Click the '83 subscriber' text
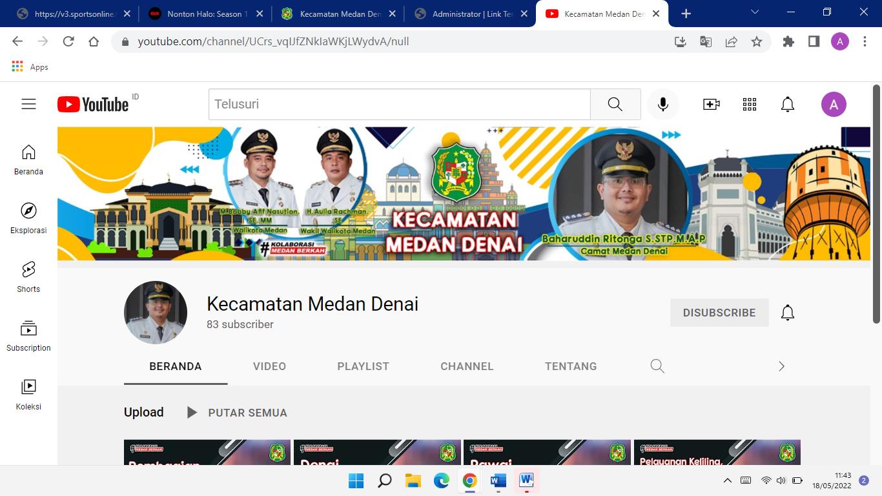 pos(240,324)
